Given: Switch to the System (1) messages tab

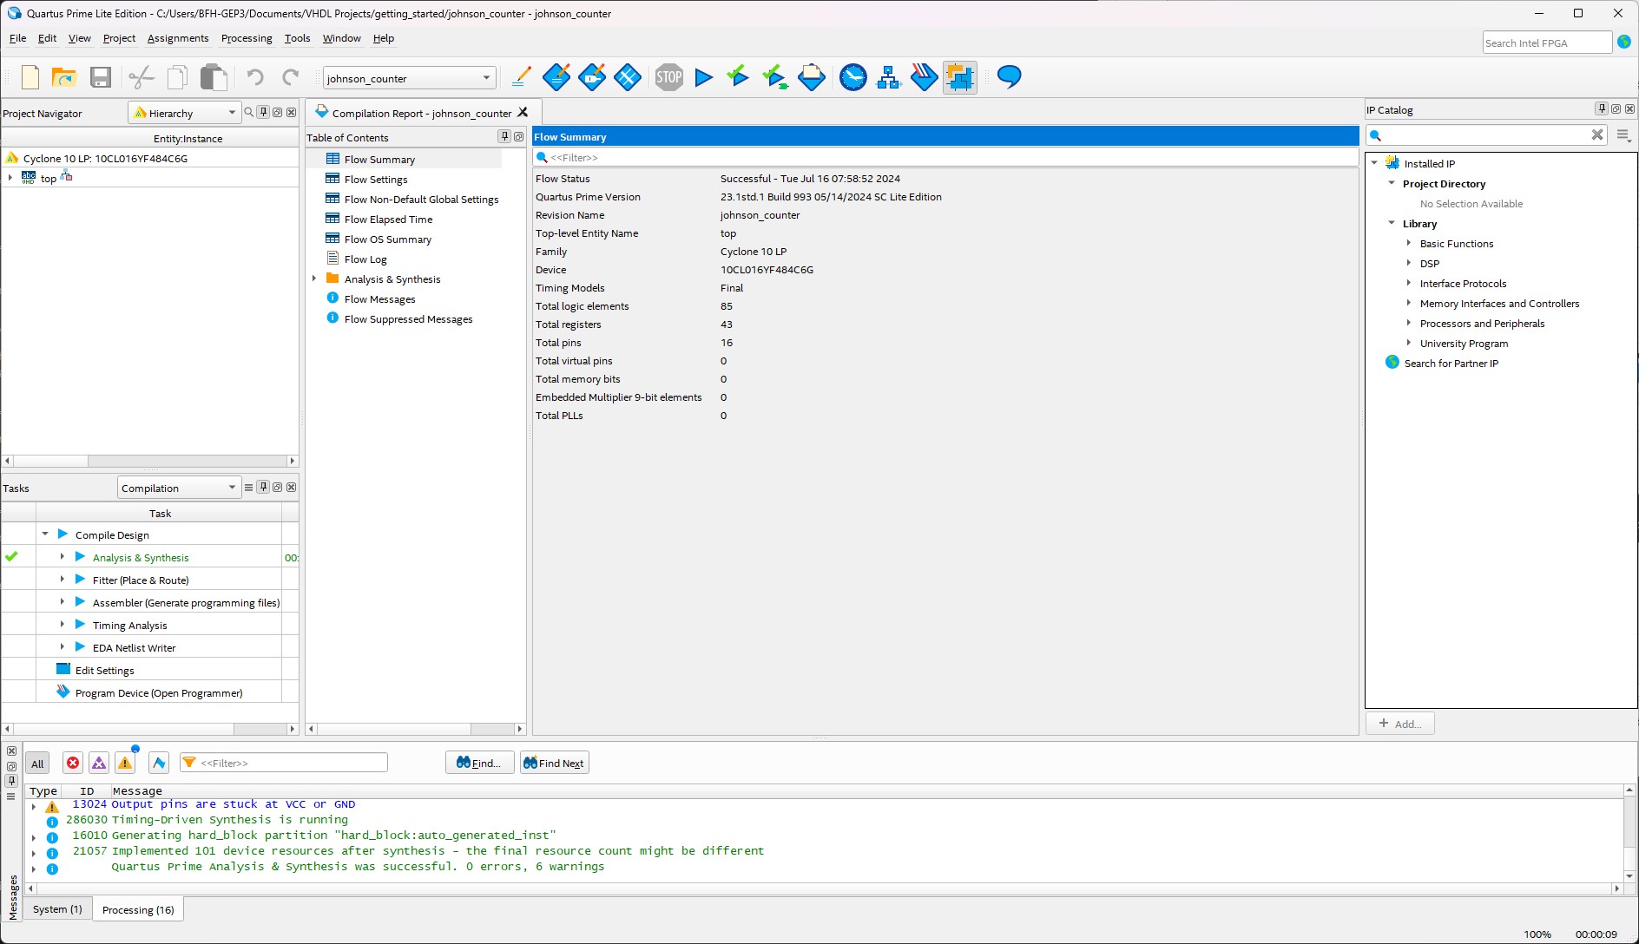Looking at the screenshot, I should click(x=57, y=909).
